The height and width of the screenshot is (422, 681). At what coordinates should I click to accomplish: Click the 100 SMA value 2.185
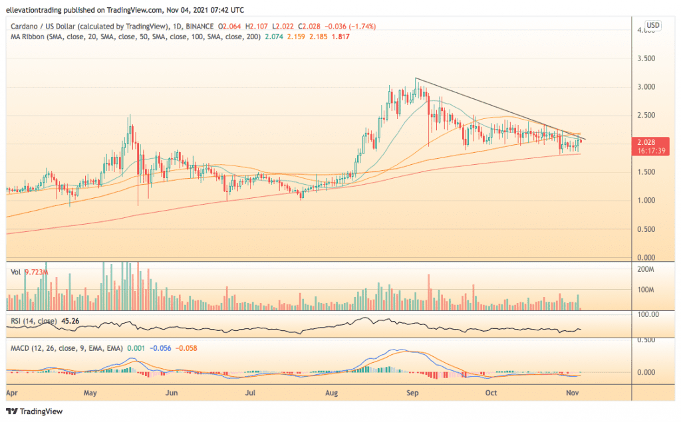(x=319, y=37)
